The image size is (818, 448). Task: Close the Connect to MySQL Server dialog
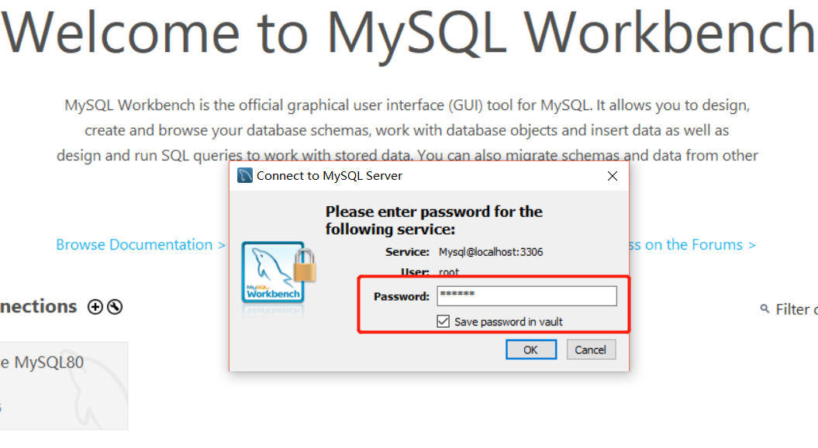click(612, 175)
